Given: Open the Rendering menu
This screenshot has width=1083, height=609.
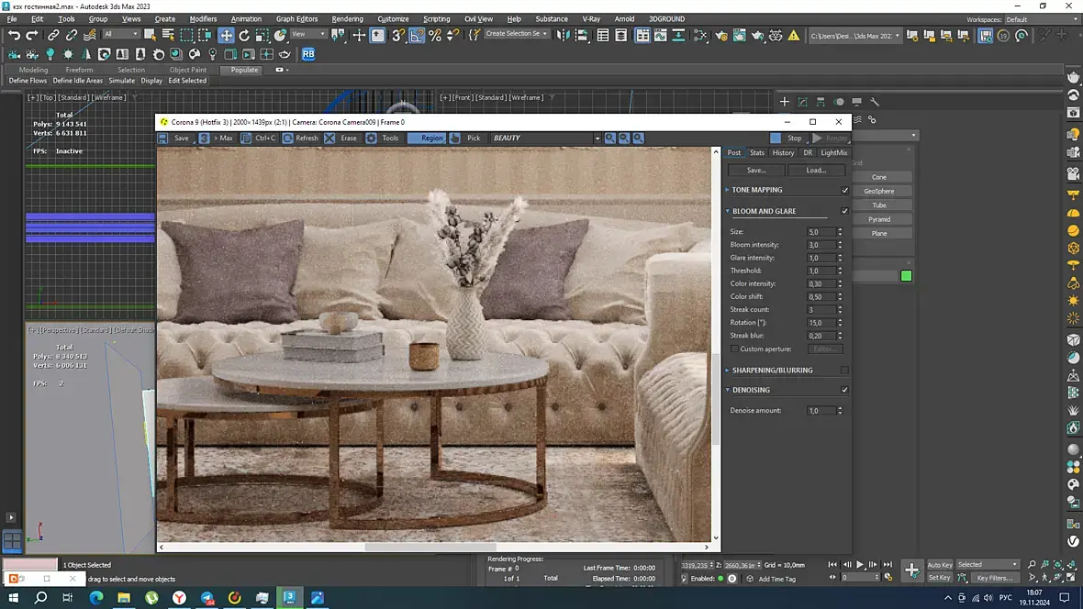Looking at the screenshot, I should click(347, 18).
